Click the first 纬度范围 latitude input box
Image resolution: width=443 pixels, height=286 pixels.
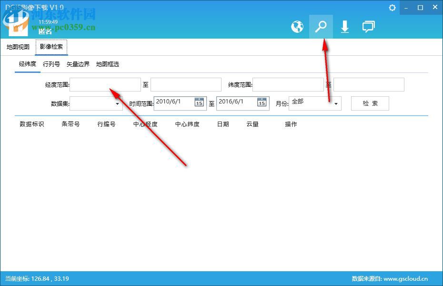click(288, 84)
